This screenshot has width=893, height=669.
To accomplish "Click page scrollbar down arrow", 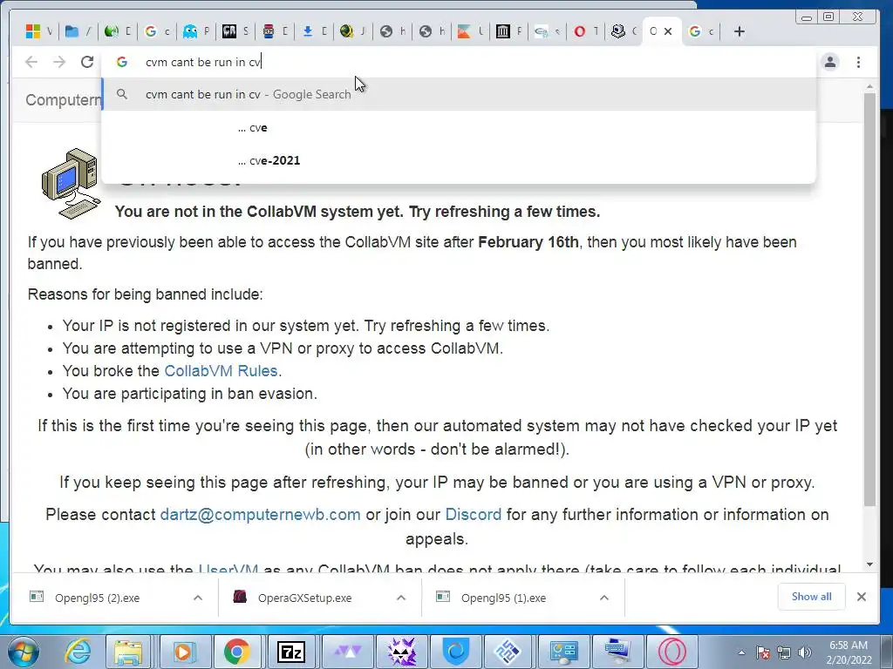I will 869,564.
